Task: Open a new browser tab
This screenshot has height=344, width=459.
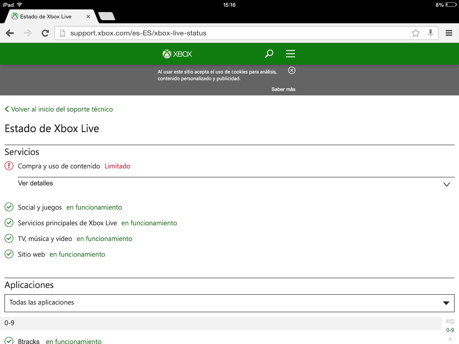Action: pos(107,17)
